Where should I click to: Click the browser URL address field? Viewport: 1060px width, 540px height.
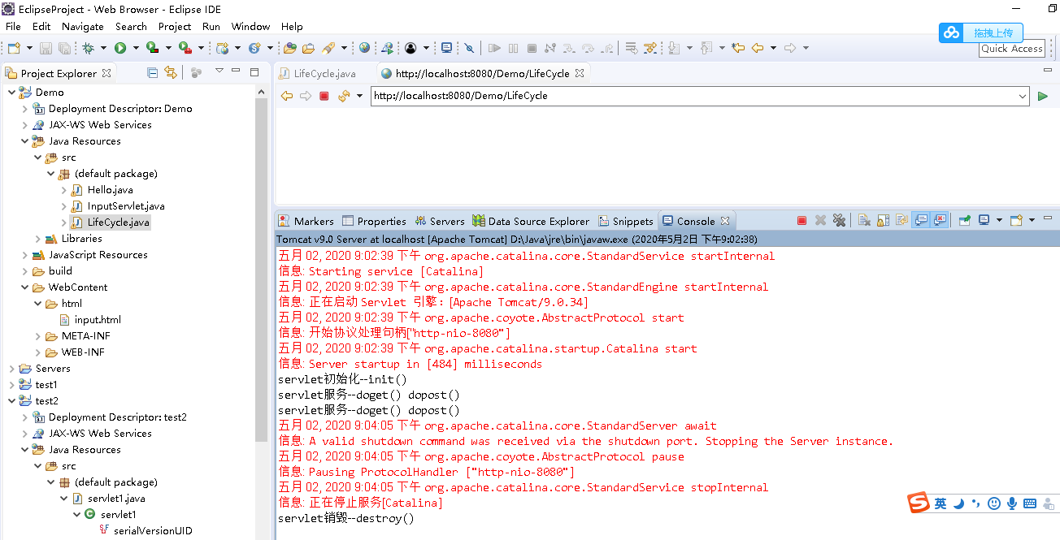tap(701, 96)
